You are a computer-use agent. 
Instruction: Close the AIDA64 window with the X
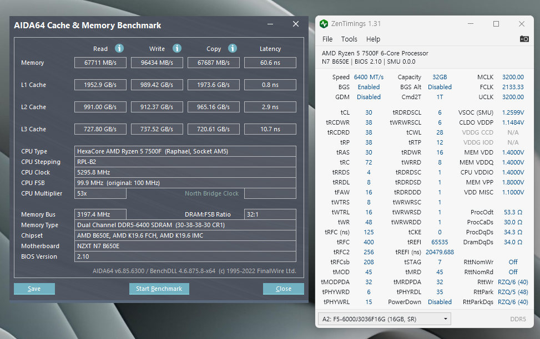tap(296, 24)
